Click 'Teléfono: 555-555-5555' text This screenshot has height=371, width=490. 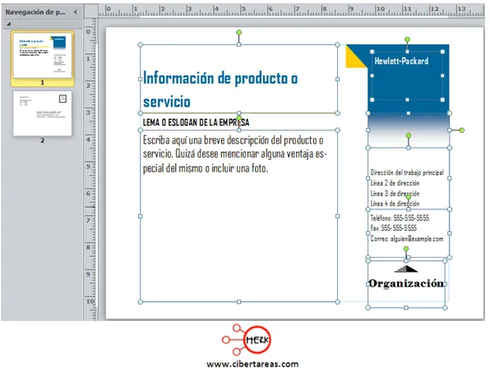point(400,218)
